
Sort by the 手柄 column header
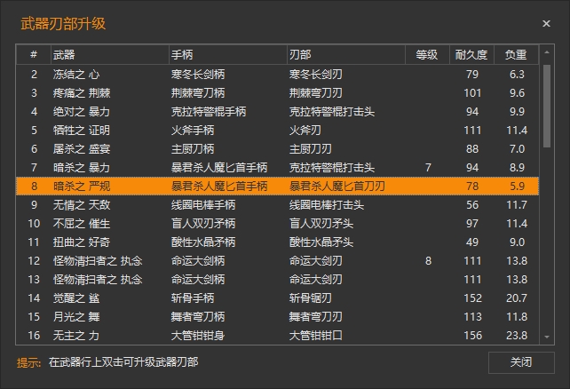[x=228, y=55]
